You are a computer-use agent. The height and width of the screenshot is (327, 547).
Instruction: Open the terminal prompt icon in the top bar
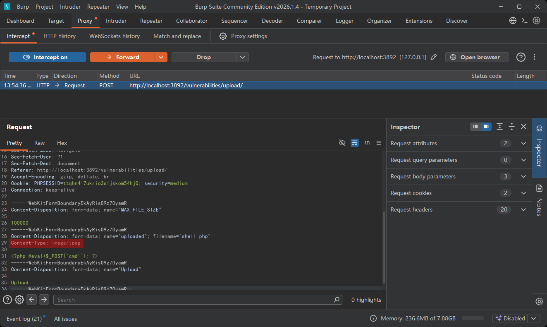[x=525, y=21]
